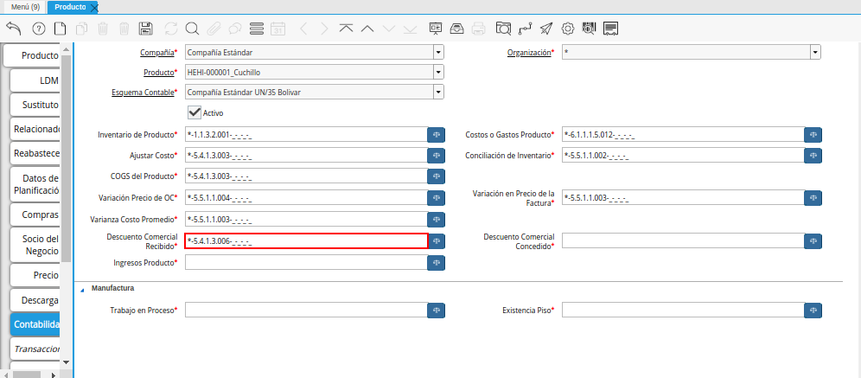Click the save floppy disk icon
861x378 pixels.
pos(146,29)
